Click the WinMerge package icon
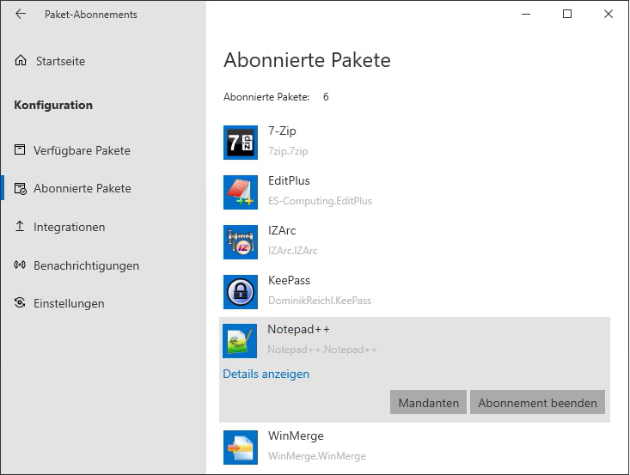Viewport: 630px width, 475px height. click(240, 447)
